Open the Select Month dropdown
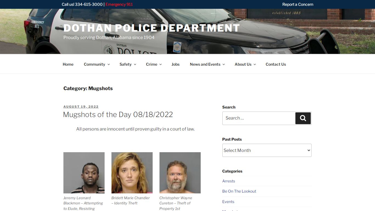375x211 pixels. tap(267, 150)
